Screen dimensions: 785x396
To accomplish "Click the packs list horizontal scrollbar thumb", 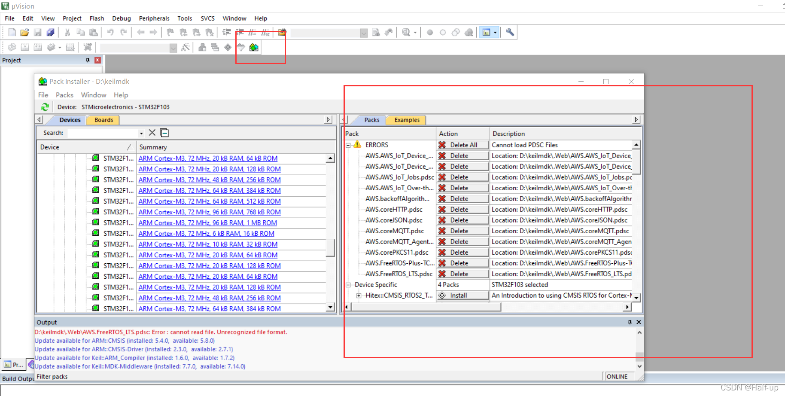I will [426, 307].
